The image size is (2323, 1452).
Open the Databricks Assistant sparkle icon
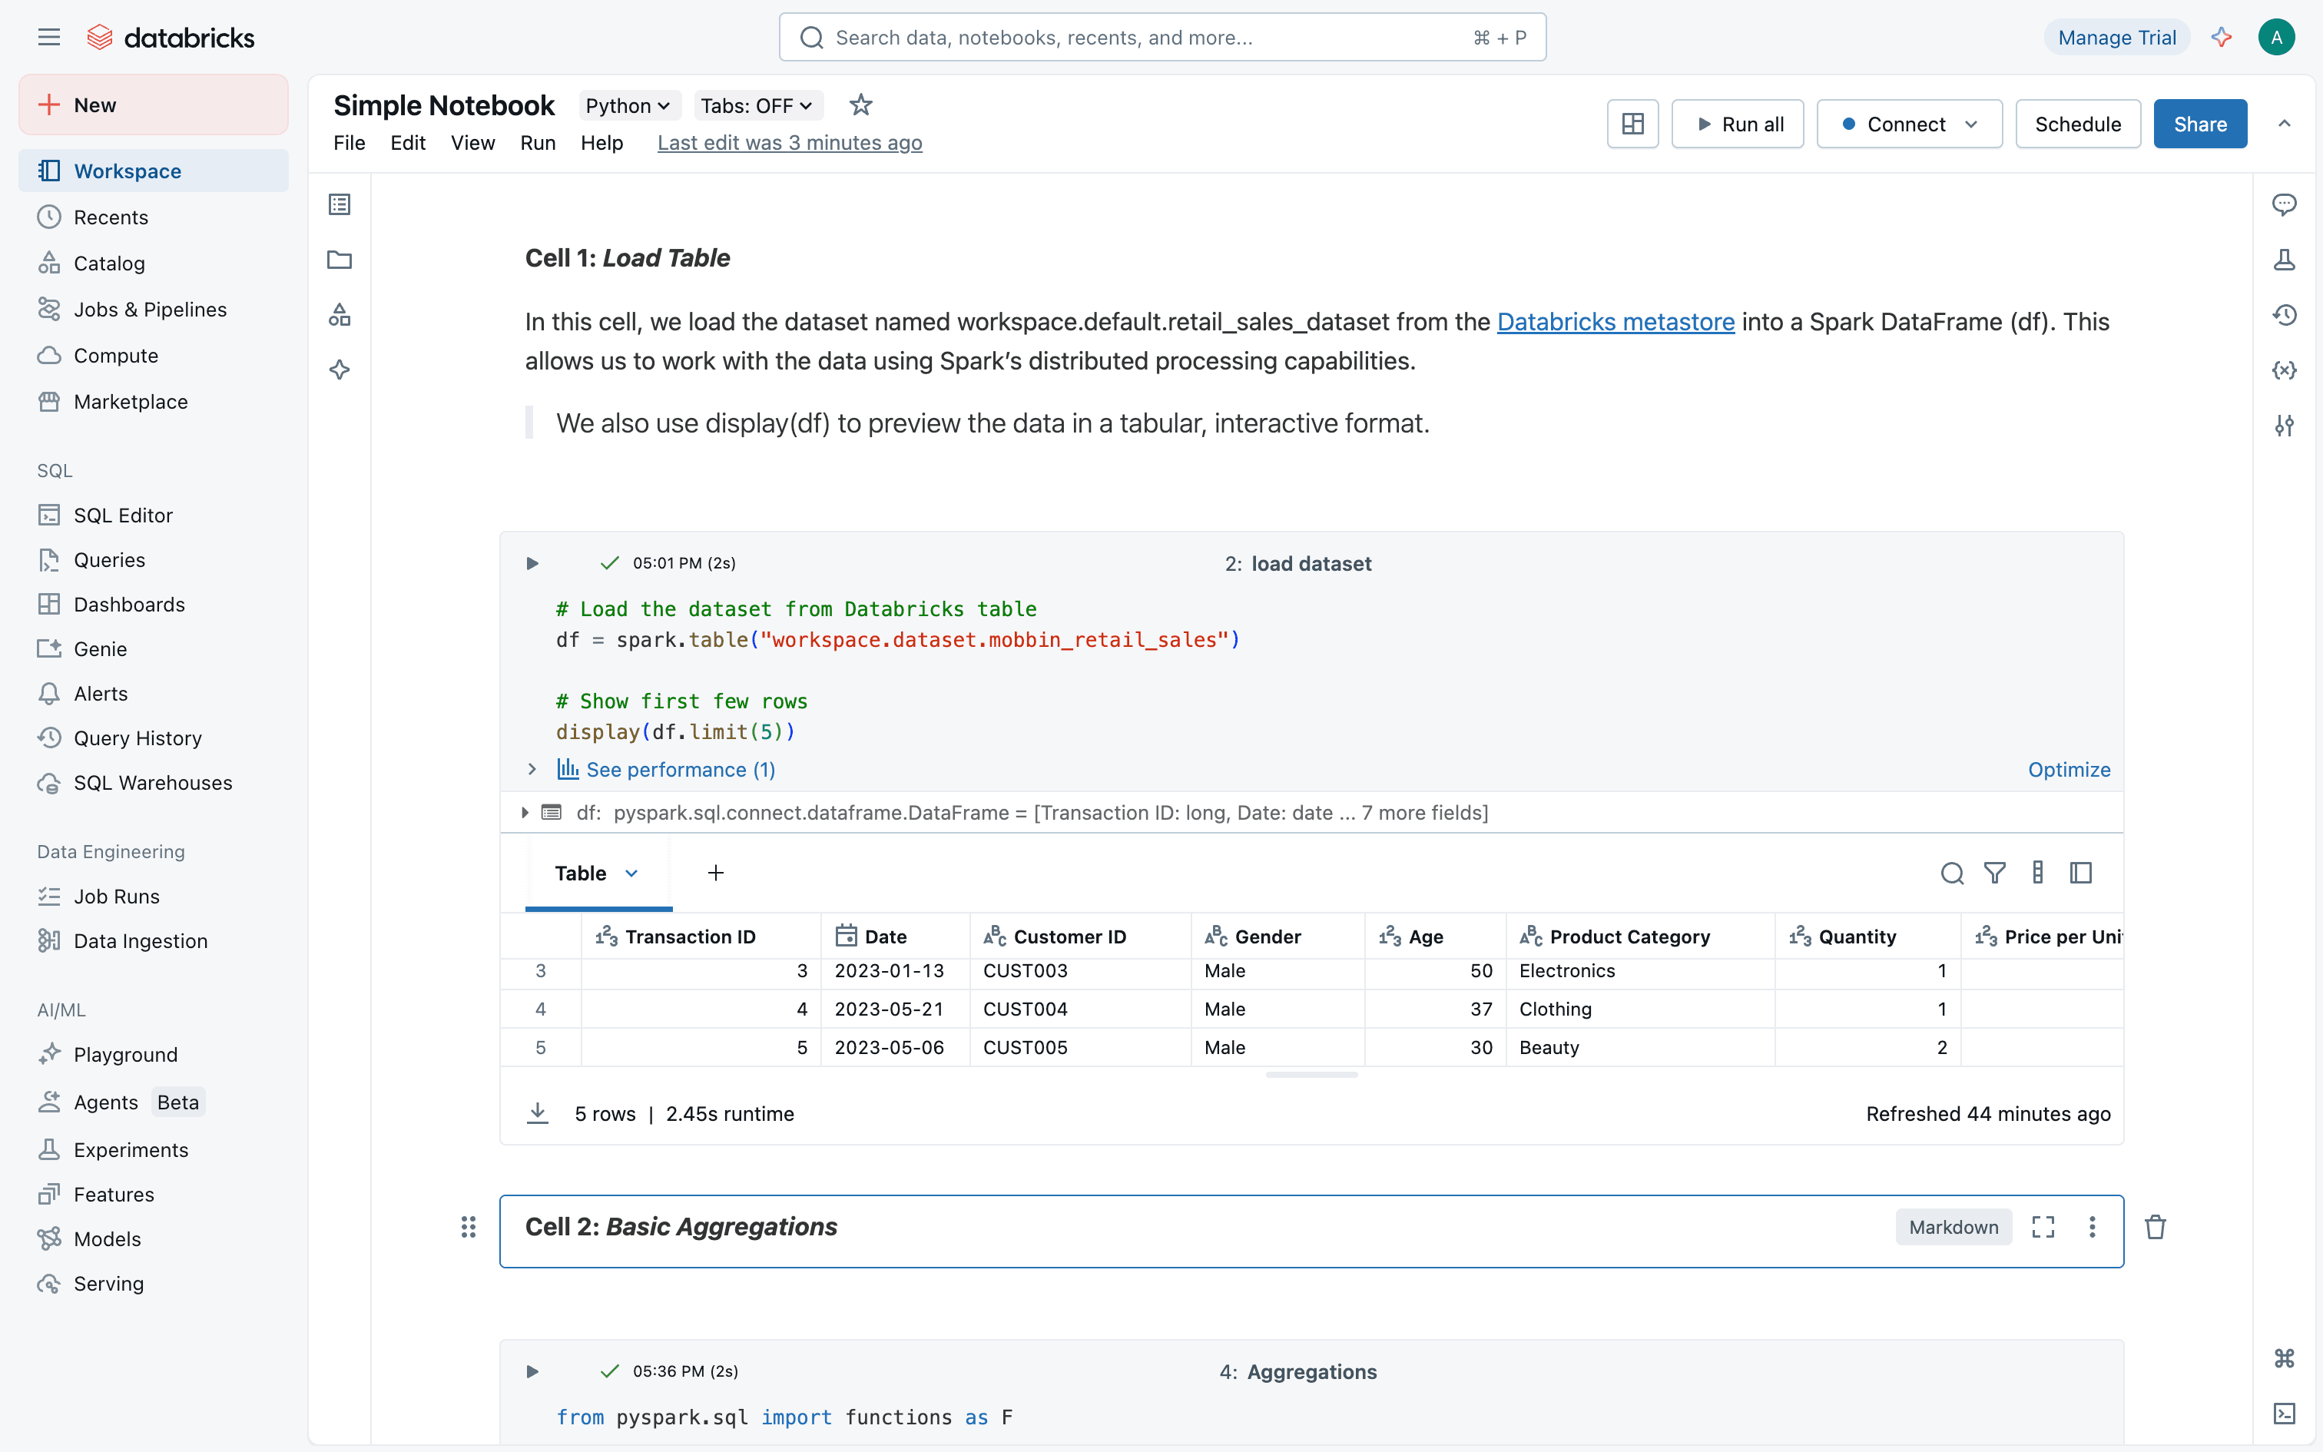tap(2222, 38)
